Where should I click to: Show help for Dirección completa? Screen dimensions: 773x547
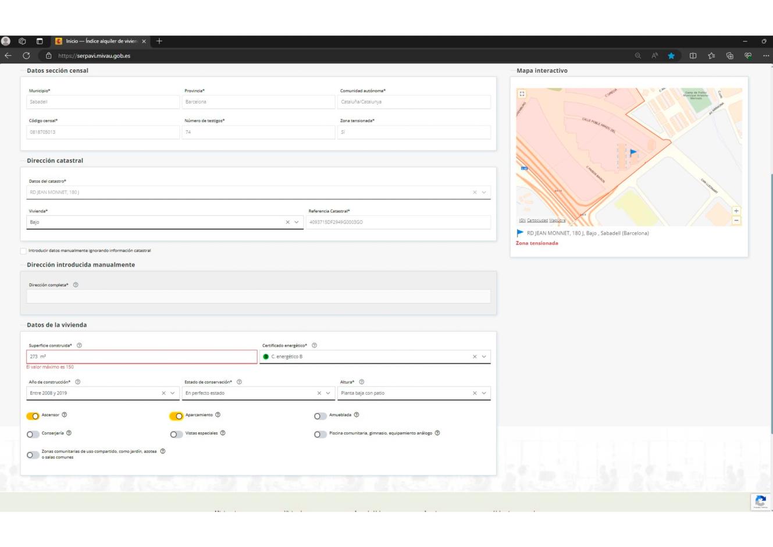76,285
